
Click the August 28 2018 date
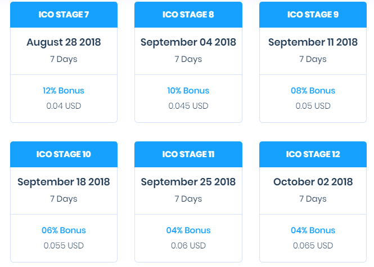click(64, 42)
